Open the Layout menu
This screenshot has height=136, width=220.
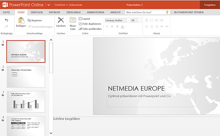tap(84, 19)
